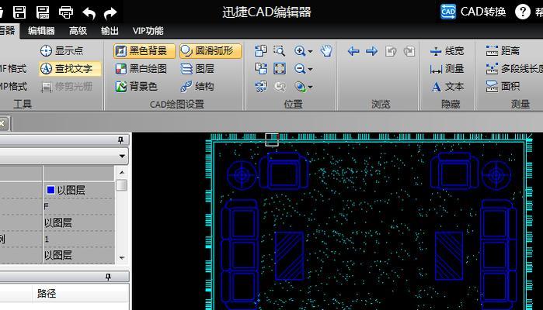This screenshot has height=310, width=543.
Task: Open the properties panel combo box
Action: (x=64, y=156)
